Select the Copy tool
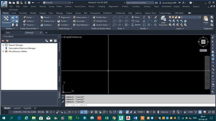The image size is (216, 121). pos(136,21)
